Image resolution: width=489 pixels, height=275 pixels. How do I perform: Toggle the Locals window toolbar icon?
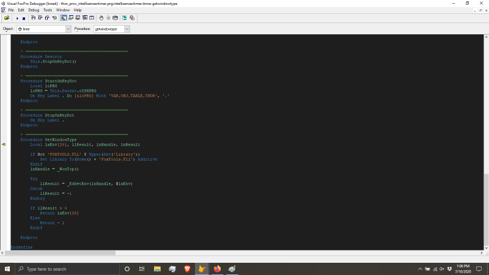coord(78,18)
